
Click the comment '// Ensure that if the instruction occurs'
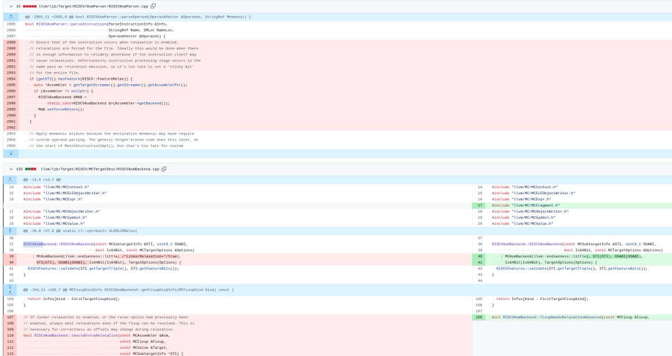104,42
